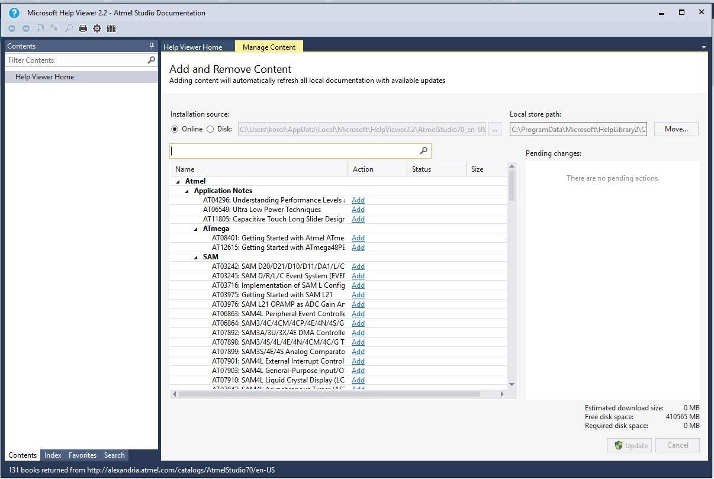This screenshot has height=479, width=714.
Task: Open the Contents bottom tab
Action: click(22, 455)
